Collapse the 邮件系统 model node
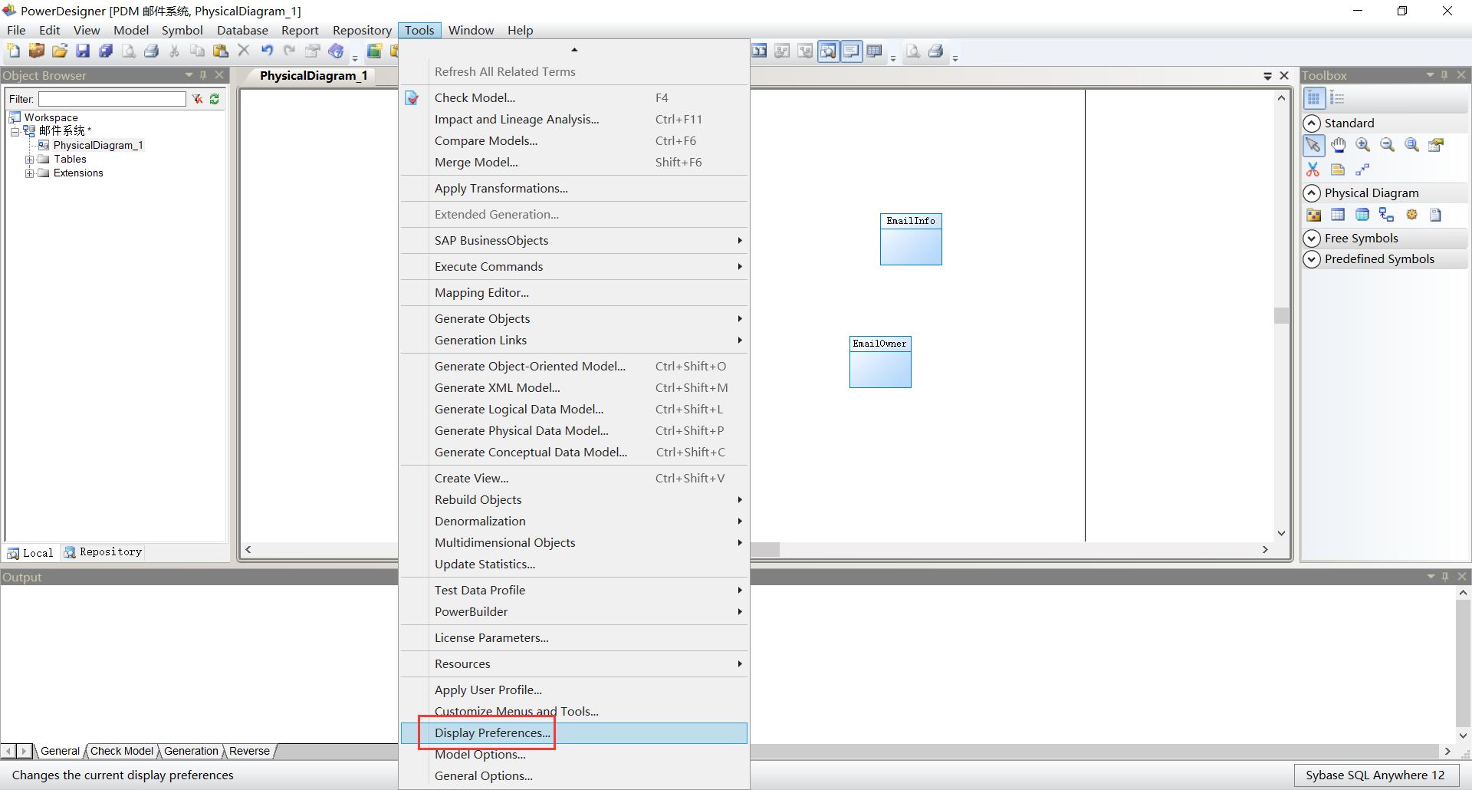 pos(15,132)
